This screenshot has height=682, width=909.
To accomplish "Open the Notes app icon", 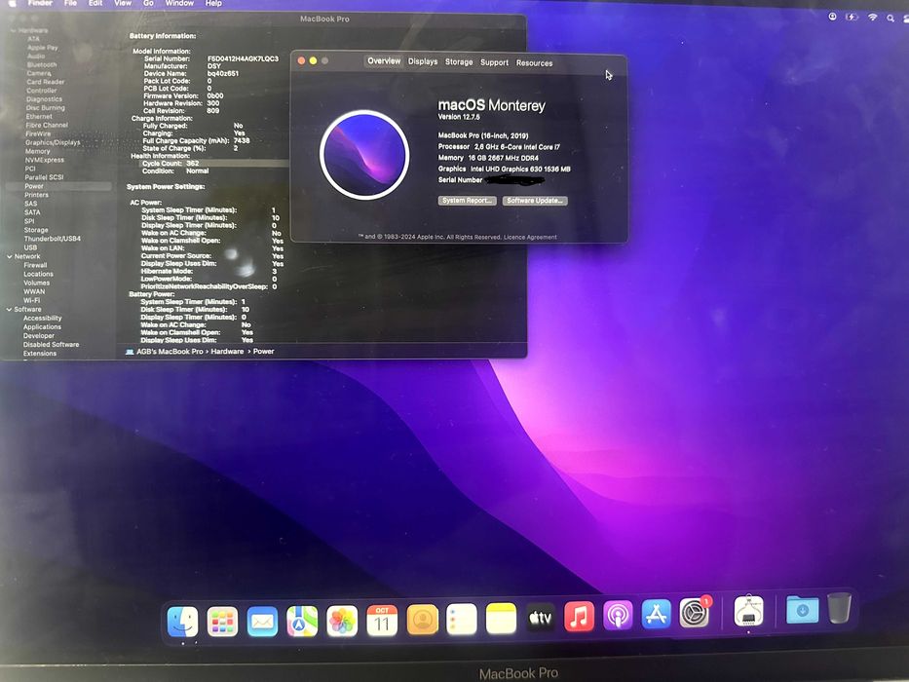I will tap(501, 619).
